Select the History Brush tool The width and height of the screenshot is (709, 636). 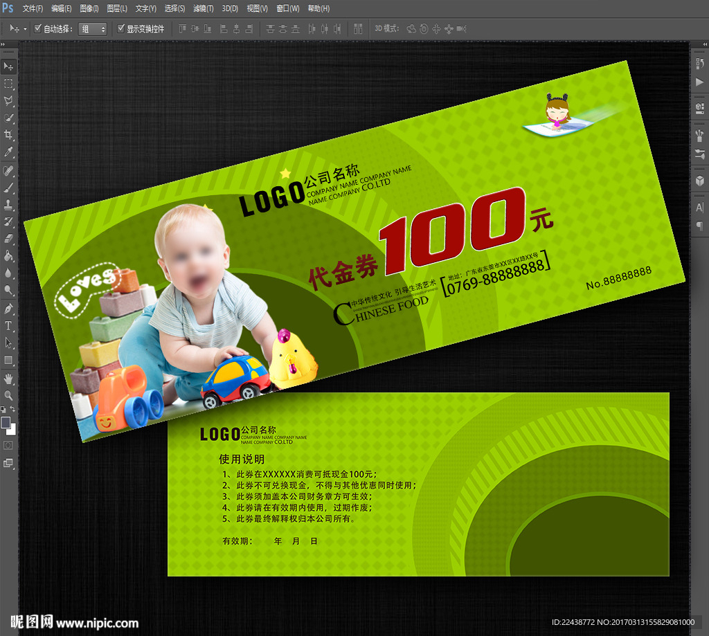(x=8, y=221)
